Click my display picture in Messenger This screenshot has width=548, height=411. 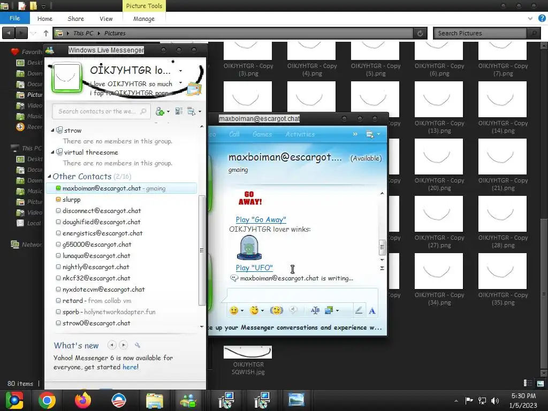(x=66, y=78)
